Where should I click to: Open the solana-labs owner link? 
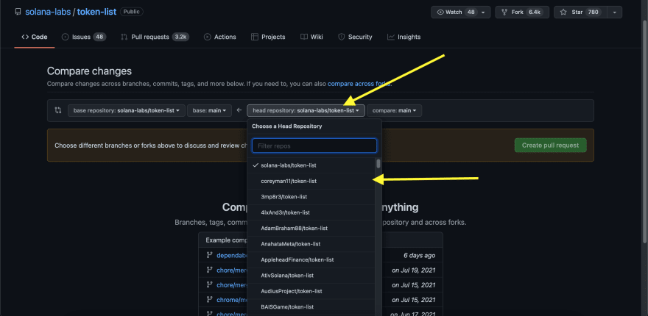(48, 12)
